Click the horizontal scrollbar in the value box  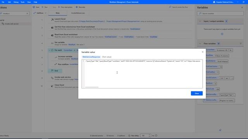(x=92, y=87)
